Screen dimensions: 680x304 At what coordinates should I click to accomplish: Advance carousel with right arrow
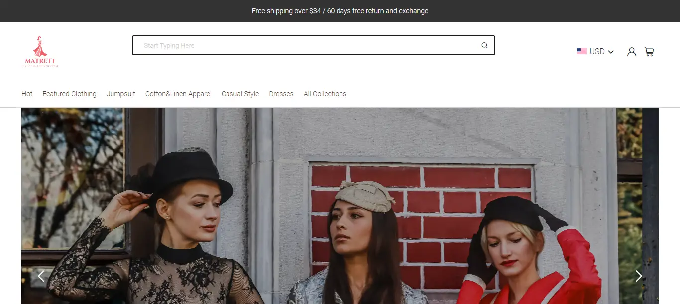click(639, 276)
